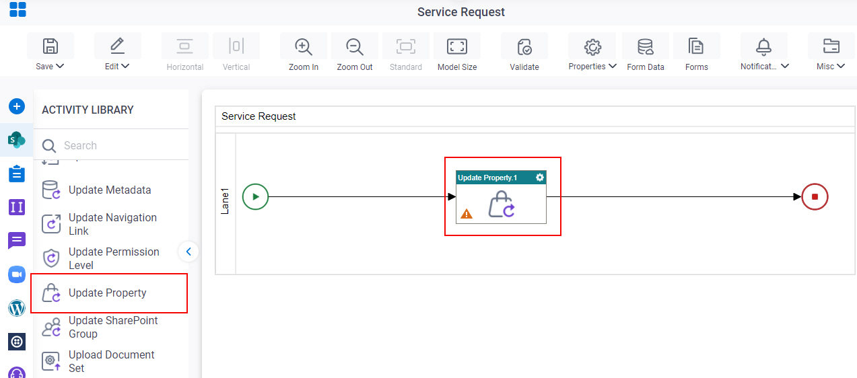This screenshot has height=378, width=857.
Task: Select Update Metadata activity
Action: click(x=111, y=190)
